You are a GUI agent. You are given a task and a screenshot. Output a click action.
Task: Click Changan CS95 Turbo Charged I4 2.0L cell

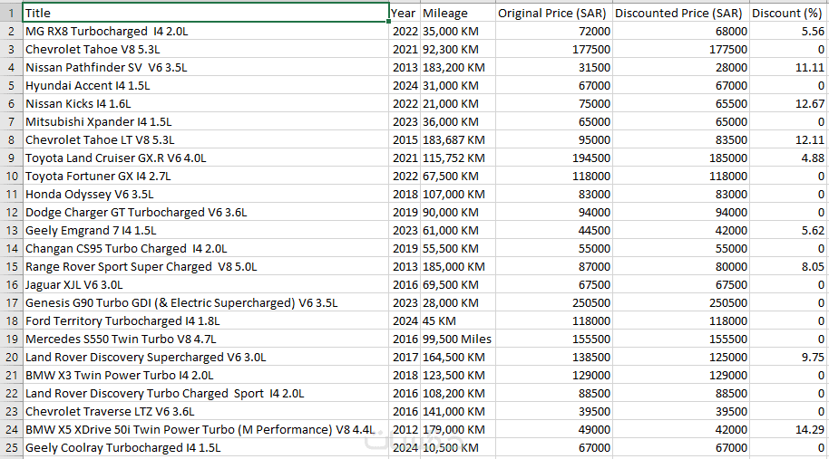[206, 248]
